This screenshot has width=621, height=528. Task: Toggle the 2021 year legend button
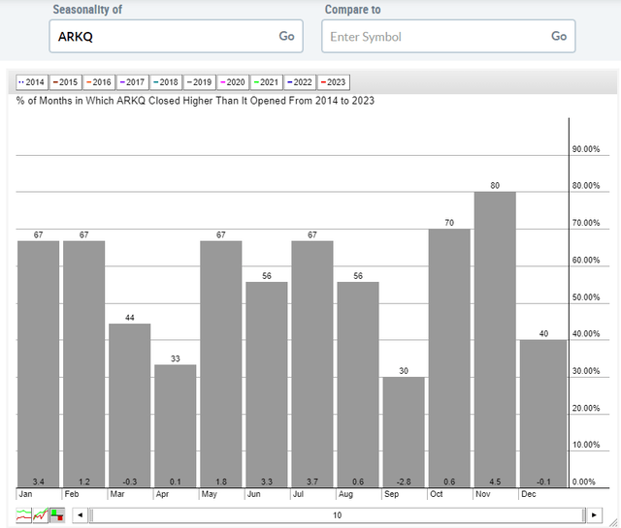coord(267,82)
